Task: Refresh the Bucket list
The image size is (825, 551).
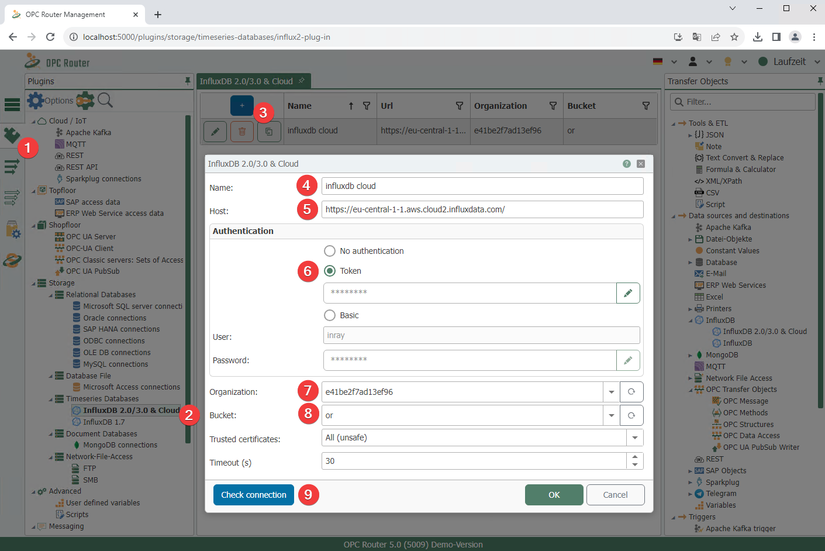Action: tap(631, 415)
